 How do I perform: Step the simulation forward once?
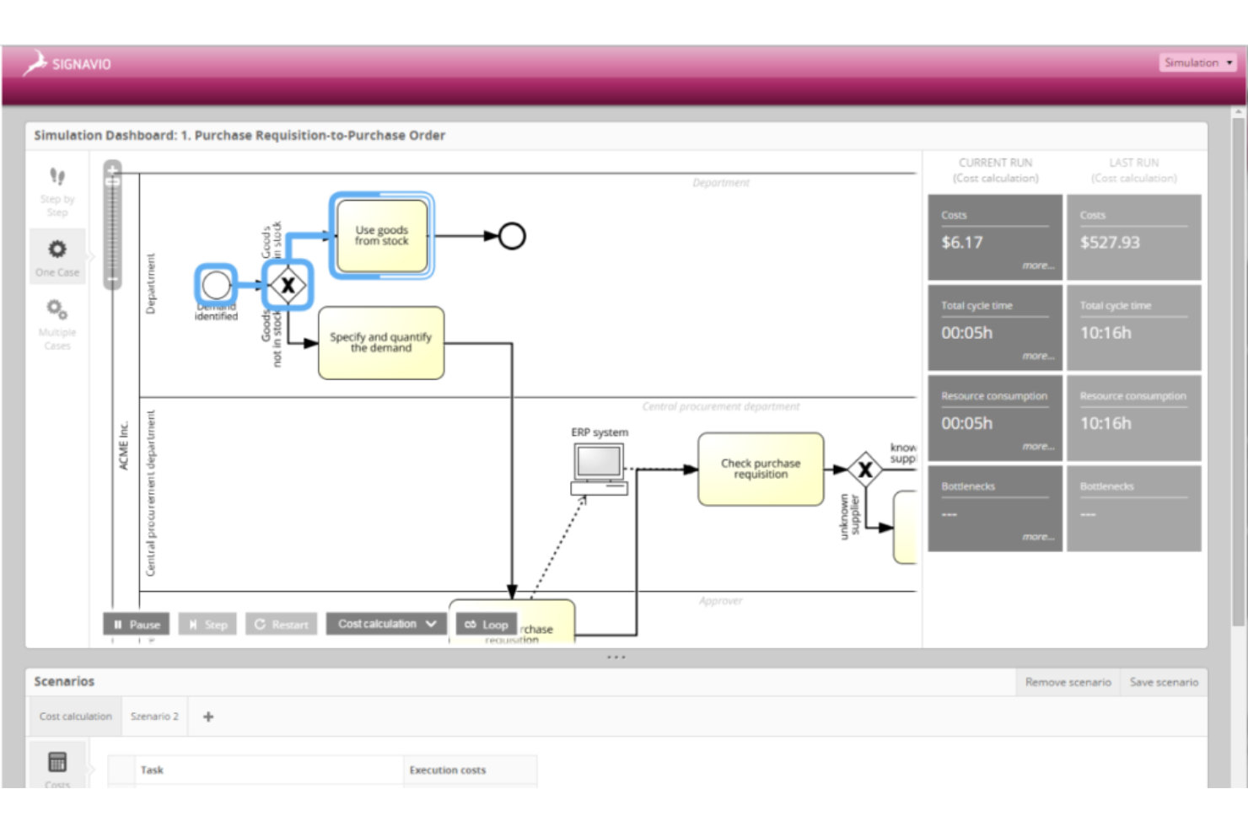click(207, 624)
